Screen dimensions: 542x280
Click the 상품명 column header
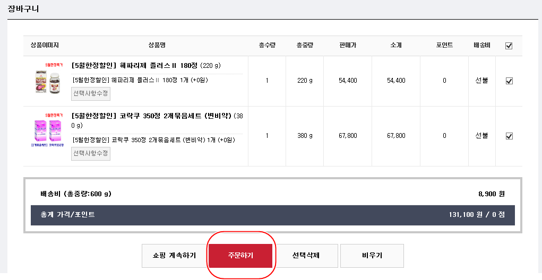pyautogui.click(x=157, y=46)
